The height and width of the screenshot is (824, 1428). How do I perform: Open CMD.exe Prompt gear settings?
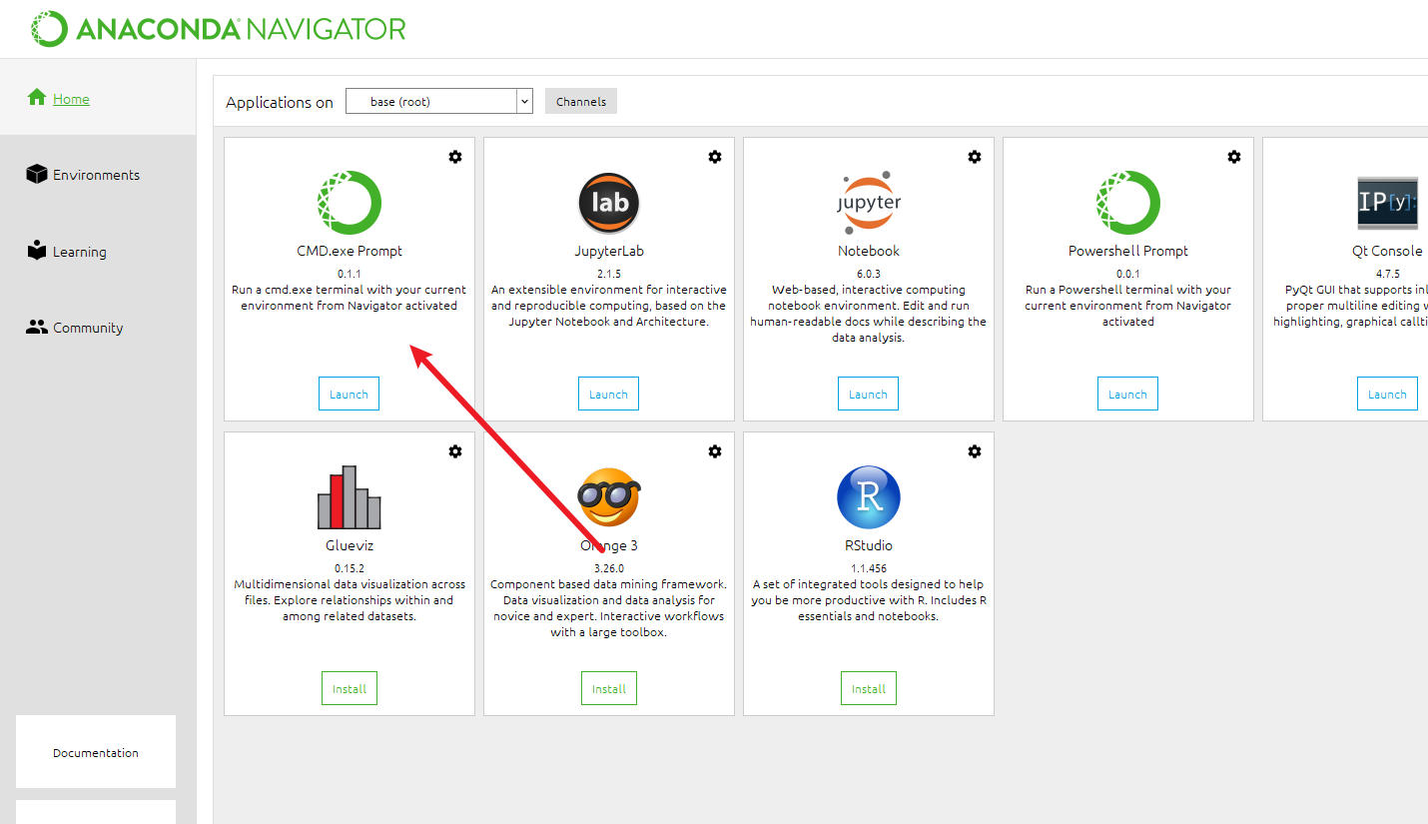[x=455, y=157]
